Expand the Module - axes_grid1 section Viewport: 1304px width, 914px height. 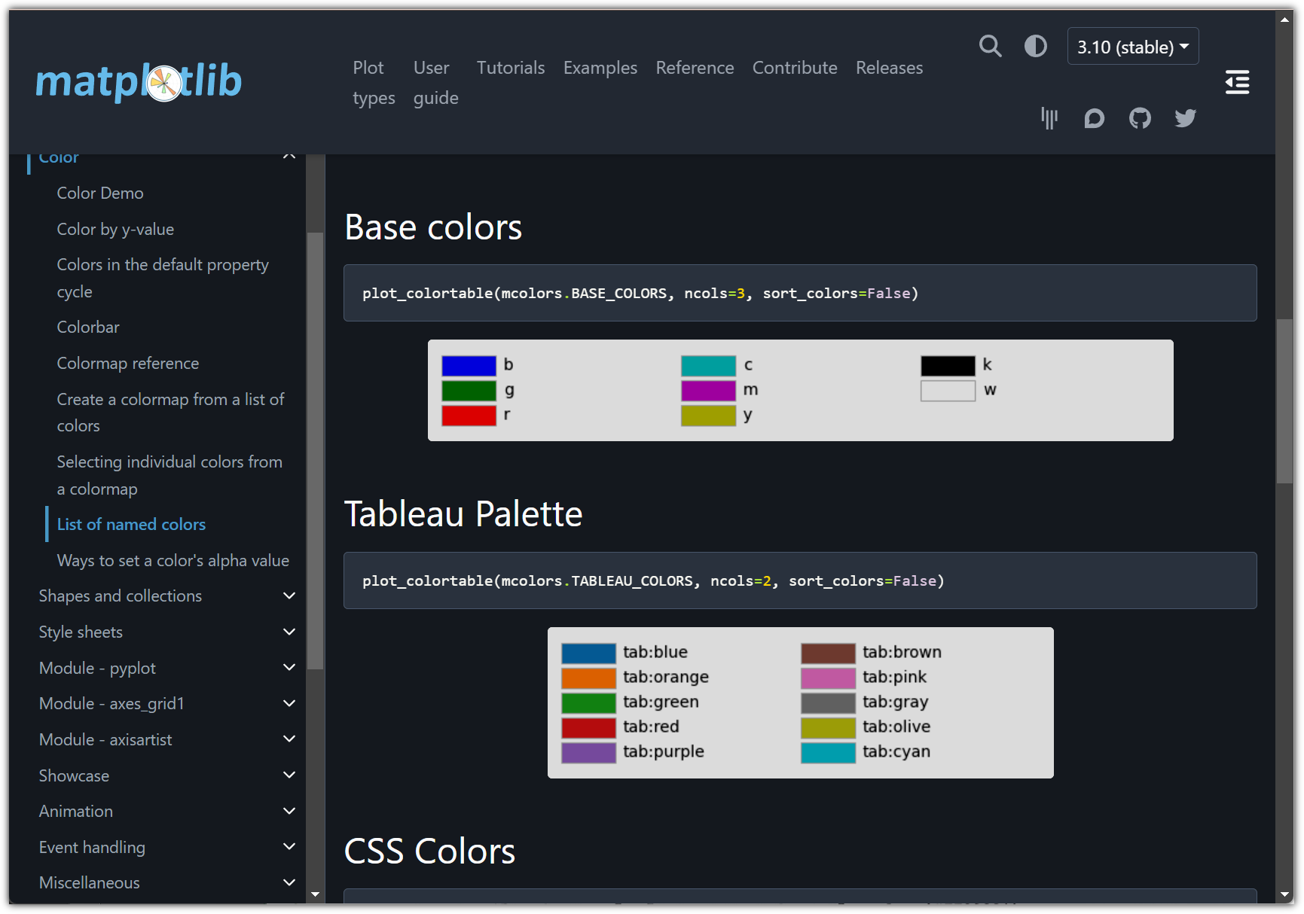pos(289,703)
